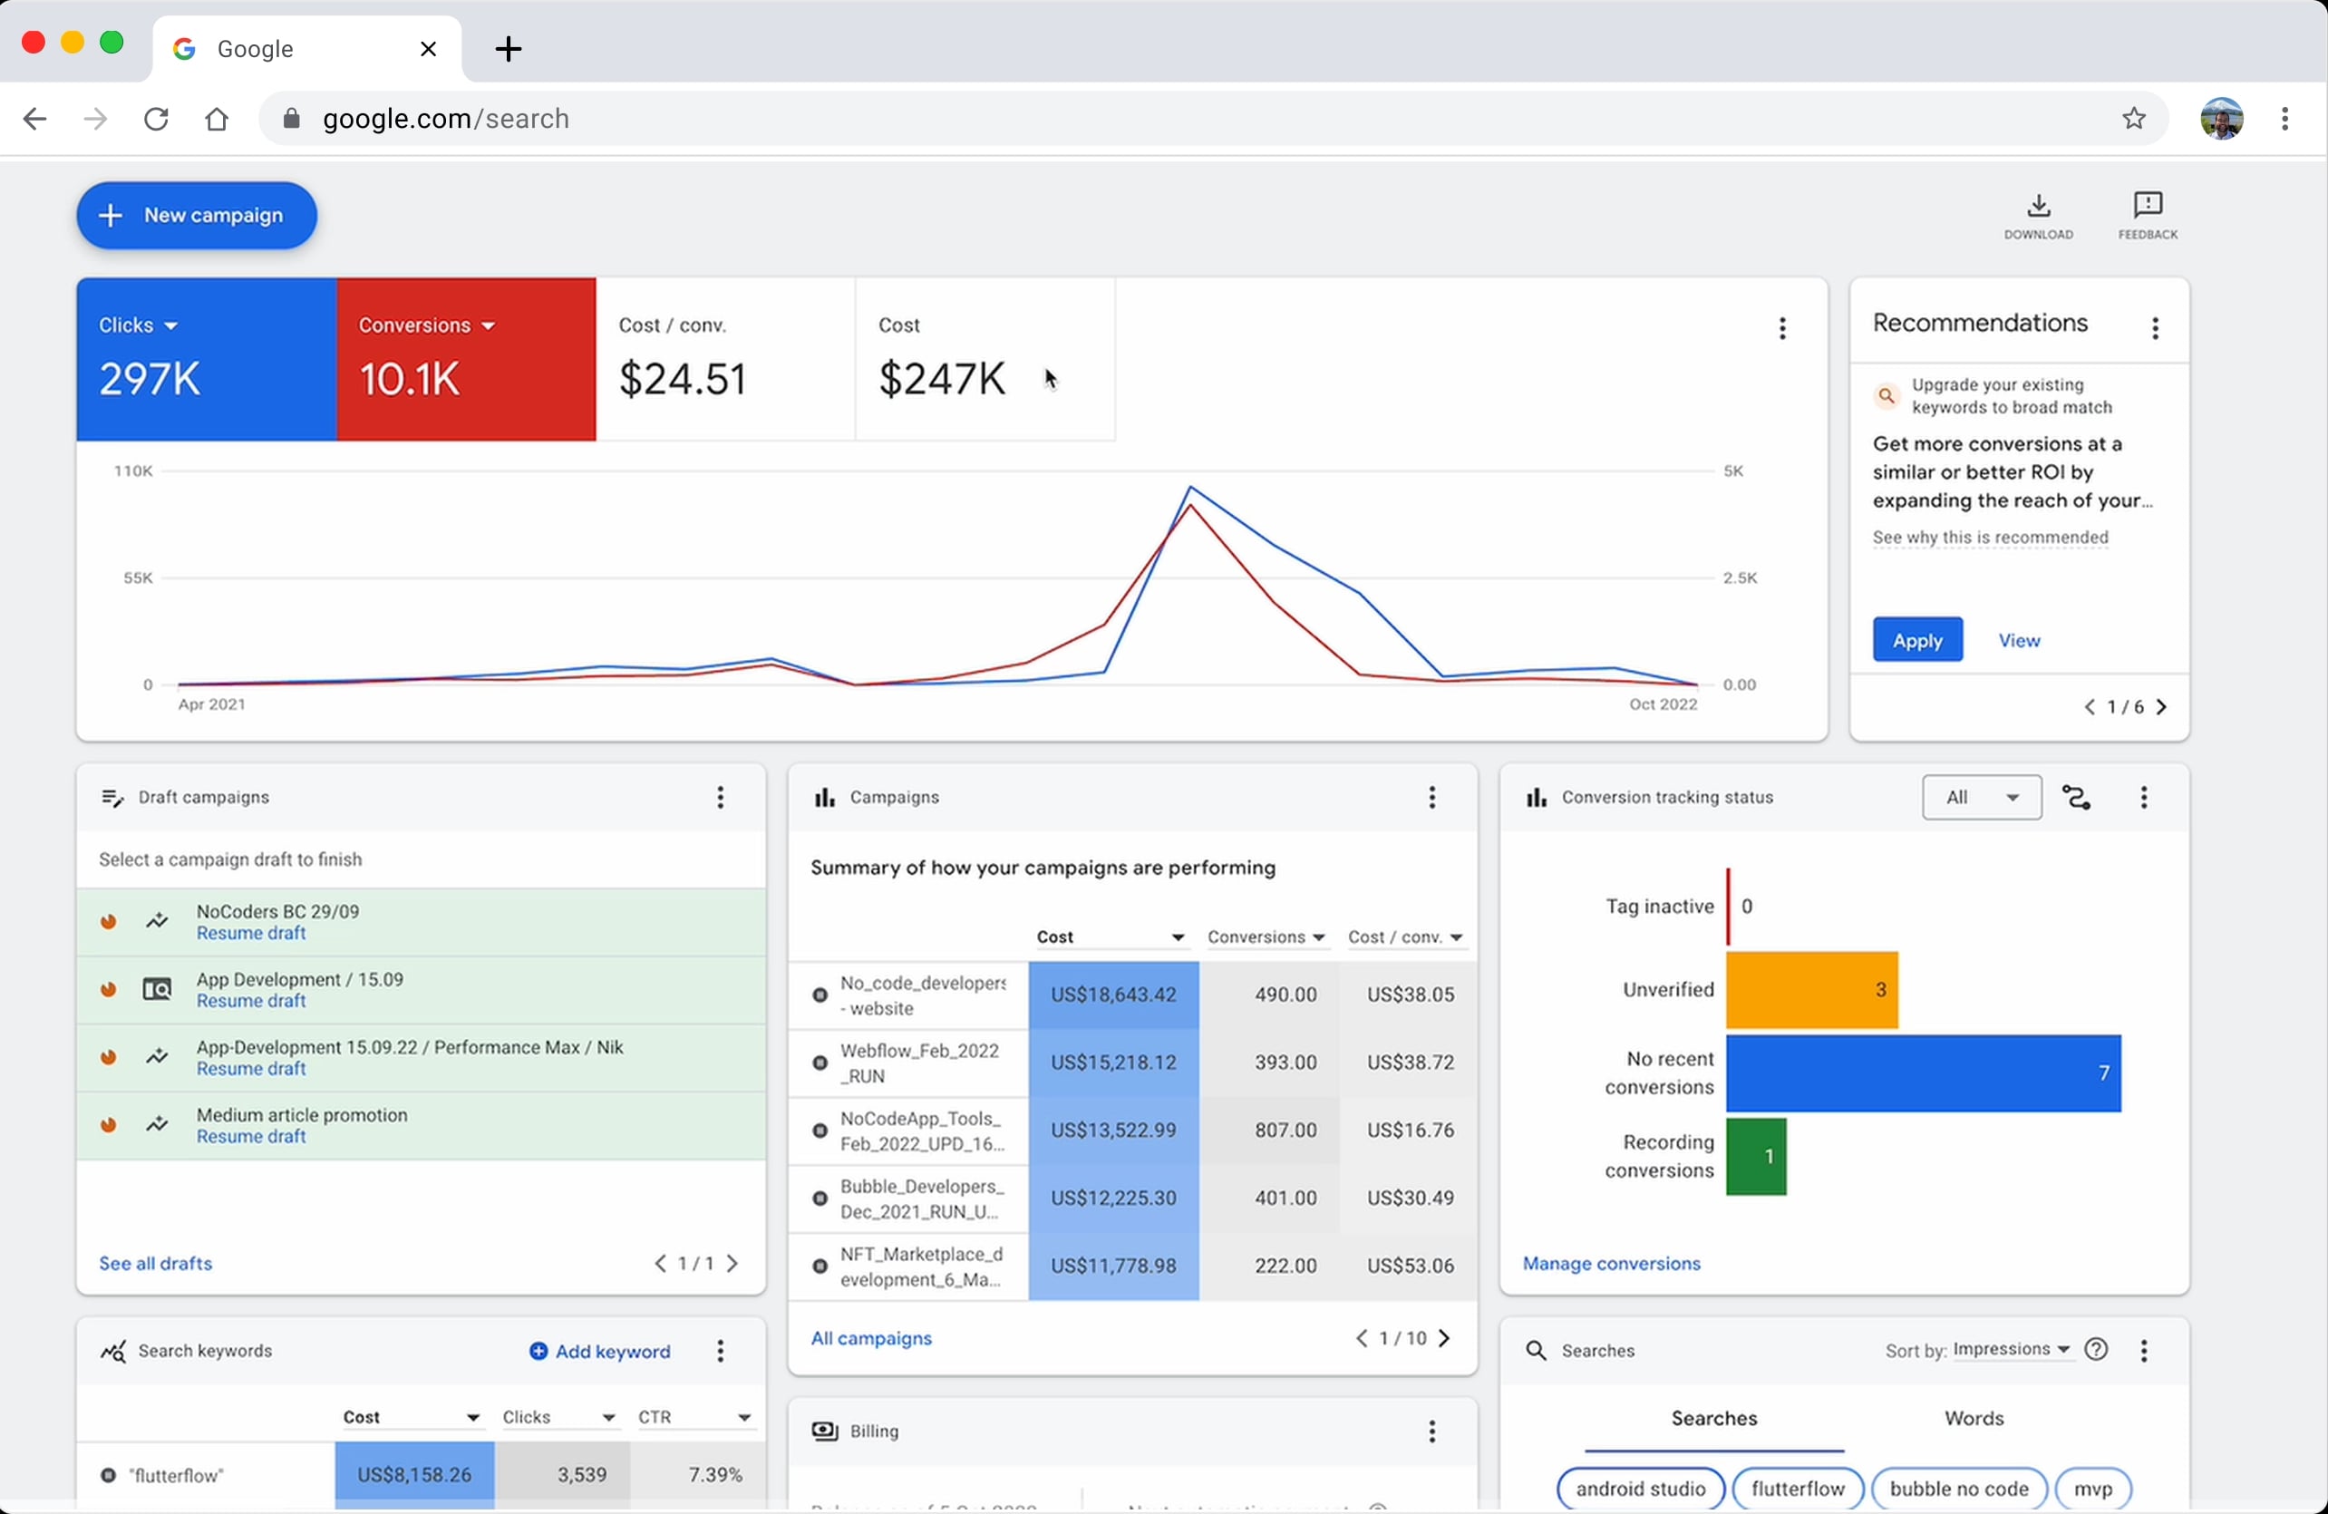Go to next drafts page arrow
This screenshot has width=2328, height=1514.
[732, 1264]
